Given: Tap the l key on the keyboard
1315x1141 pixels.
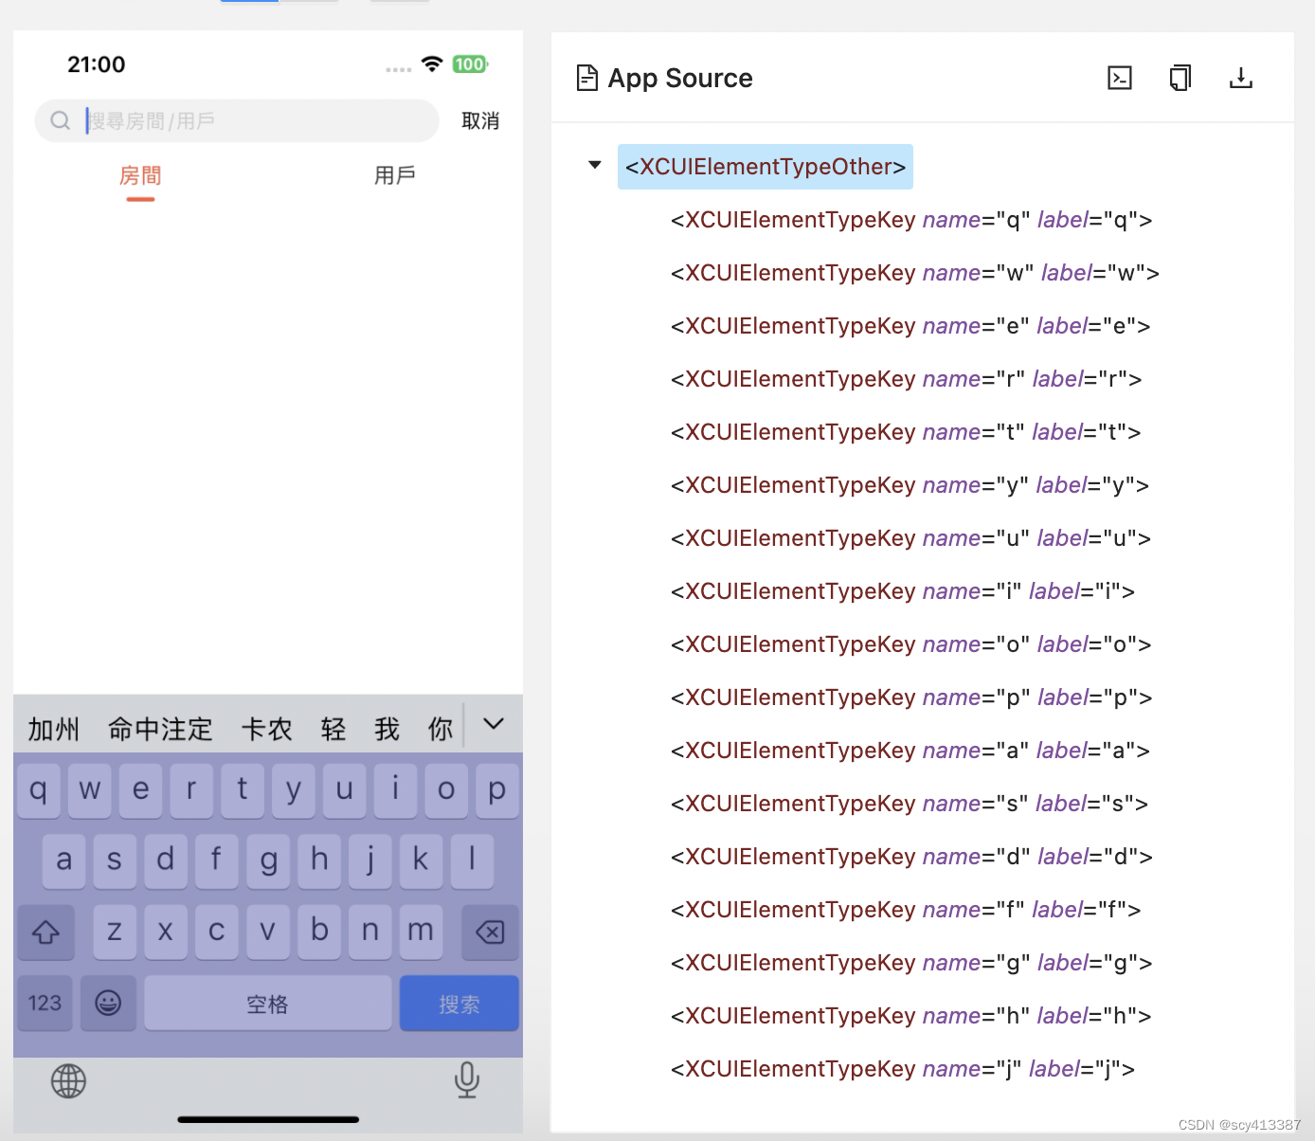Looking at the screenshot, I should [472, 860].
